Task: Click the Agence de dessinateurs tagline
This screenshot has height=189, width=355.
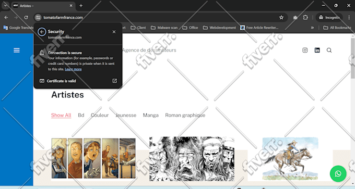Action: click(x=149, y=50)
